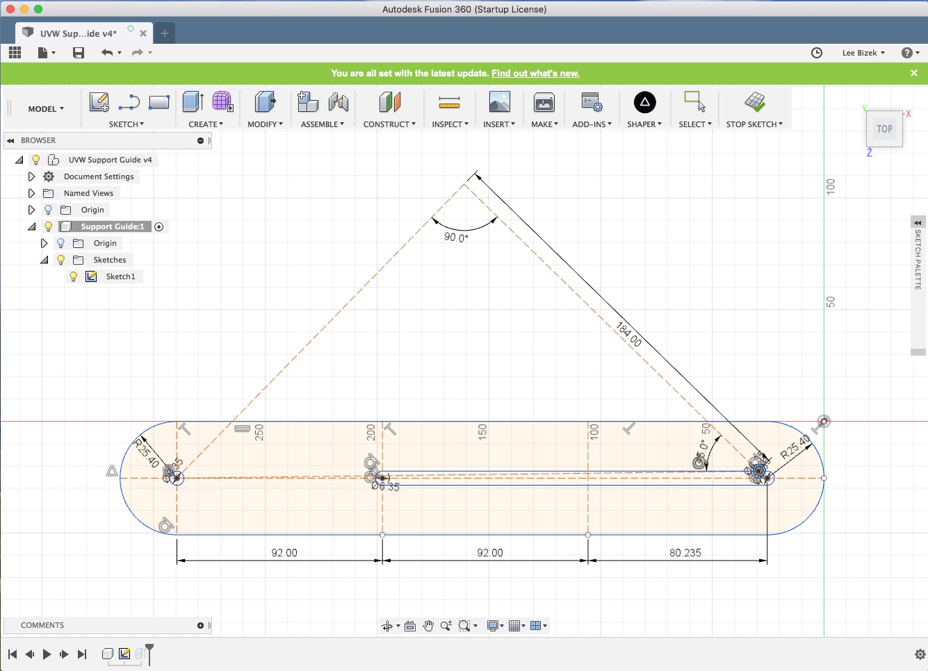Open the Shaper Utilities triangle icon
The height and width of the screenshot is (671, 928).
[644, 102]
